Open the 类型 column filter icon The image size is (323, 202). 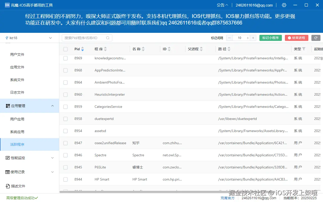(x=304, y=49)
